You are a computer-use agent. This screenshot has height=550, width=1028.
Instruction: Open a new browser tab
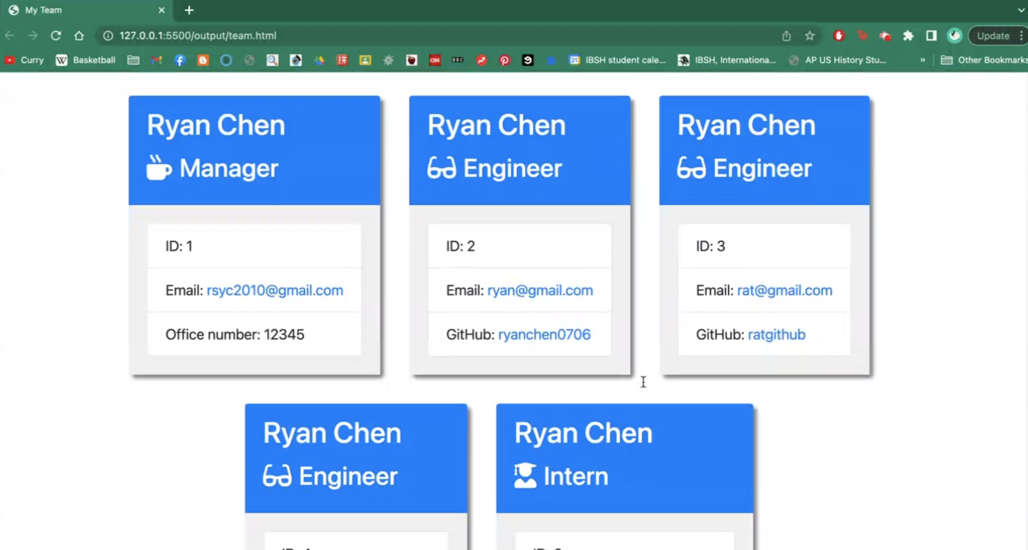click(x=189, y=11)
